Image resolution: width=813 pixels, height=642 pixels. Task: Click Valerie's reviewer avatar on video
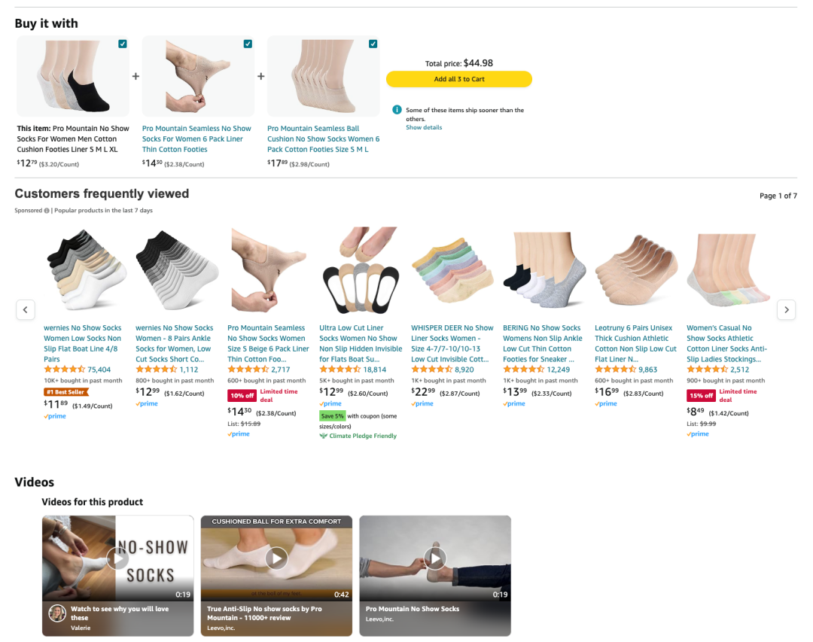click(57, 613)
